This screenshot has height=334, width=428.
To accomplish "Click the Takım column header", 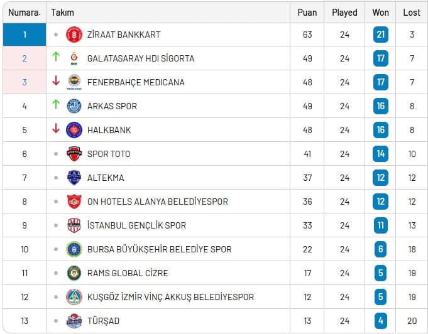I will 62,13.
